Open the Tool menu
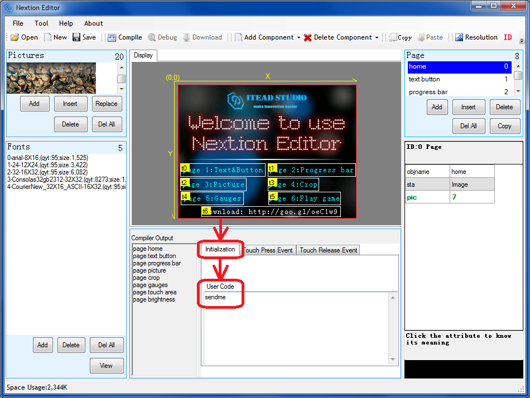The image size is (530, 398). (x=41, y=23)
